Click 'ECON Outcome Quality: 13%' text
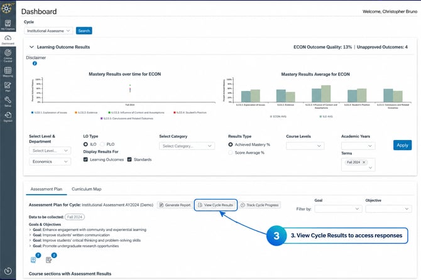This screenshot has height=280, width=421. (x=322, y=47)
